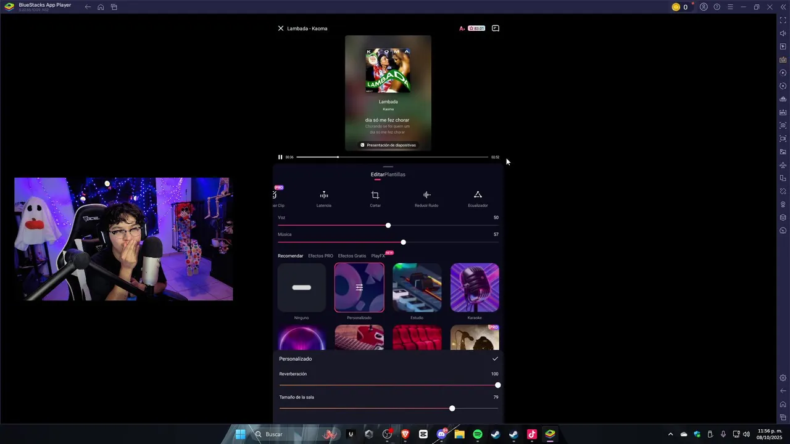The width and height of the screenshot is (790, 444).
Task: Open the BlueStacks multi-instance layers icon
Action: click(x=783, y=217)
